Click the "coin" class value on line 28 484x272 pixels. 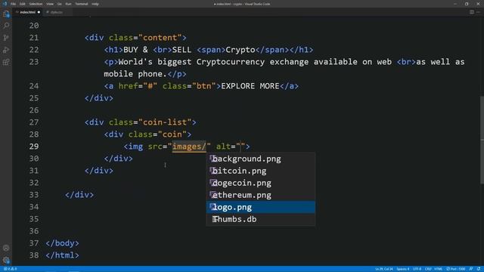[172, 134]
